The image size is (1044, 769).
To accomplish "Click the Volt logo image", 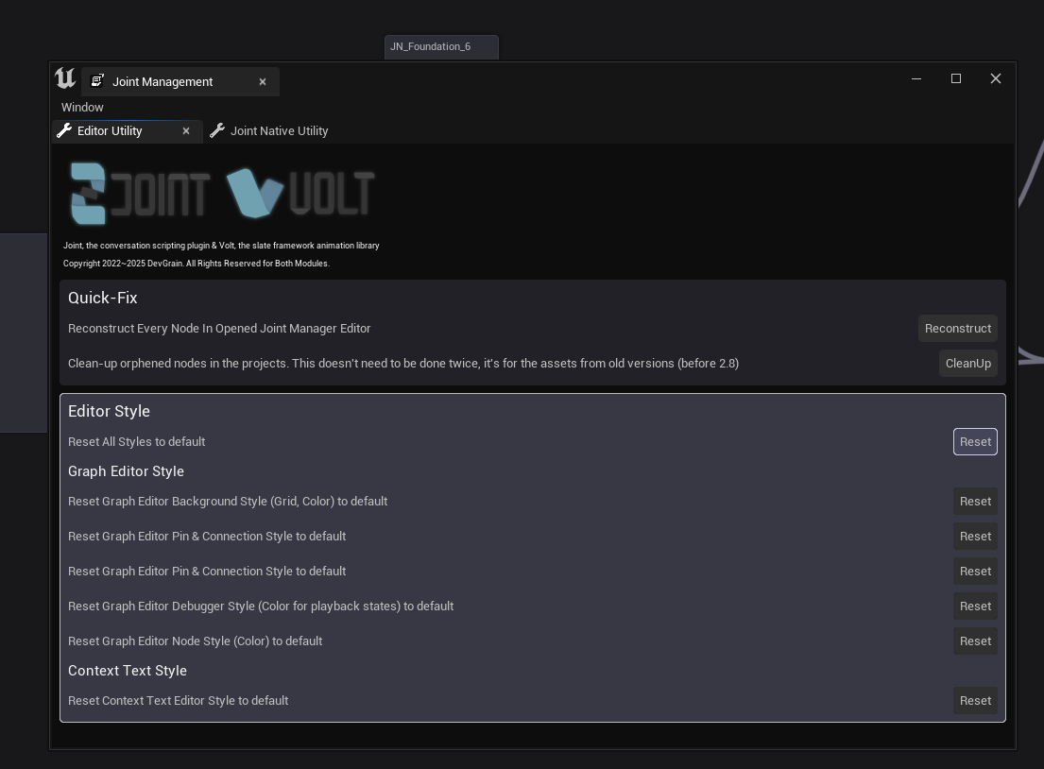I will coord(301,194).
